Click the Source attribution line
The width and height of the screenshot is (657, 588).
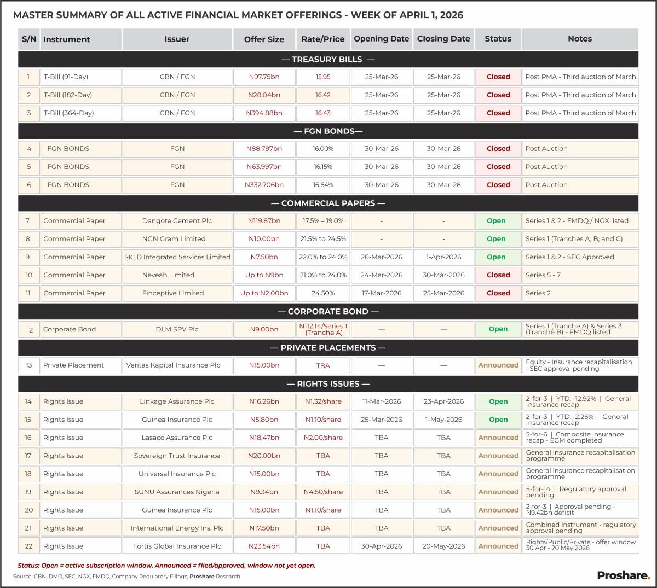[126, 576]
